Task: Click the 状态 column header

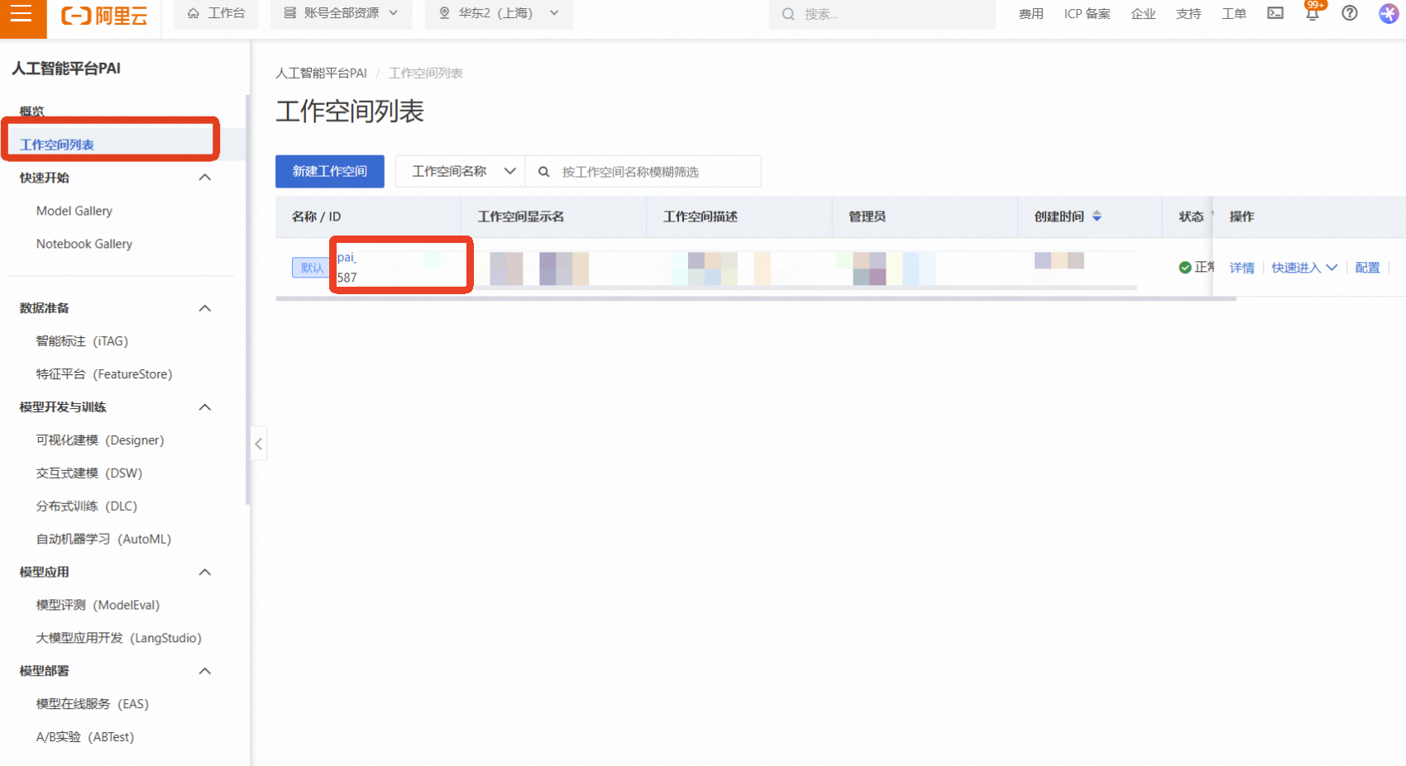Action: (x=1191, y=216)
